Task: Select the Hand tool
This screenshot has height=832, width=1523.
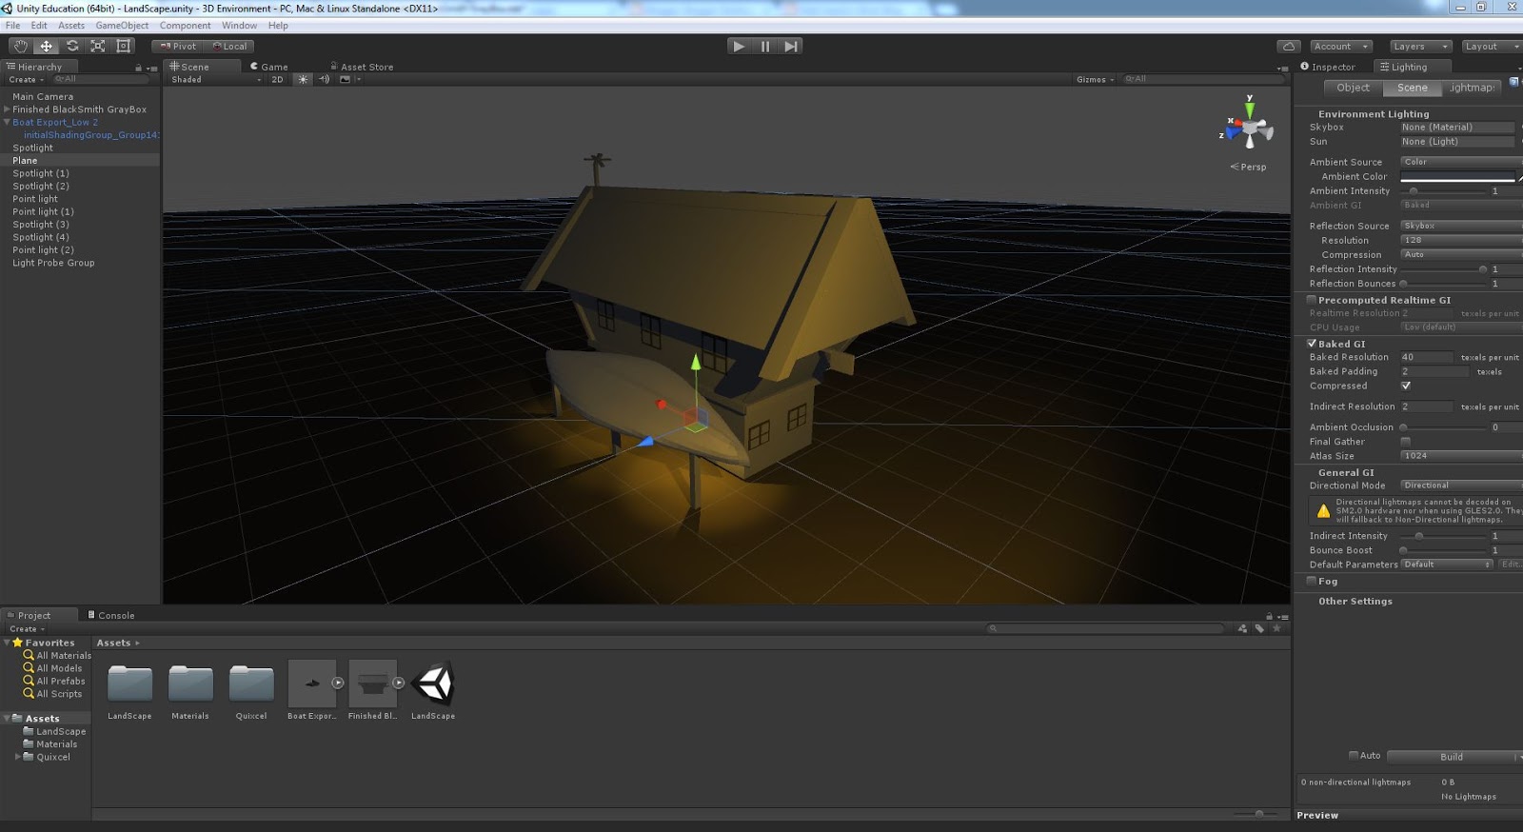Action: coord(20,46)
